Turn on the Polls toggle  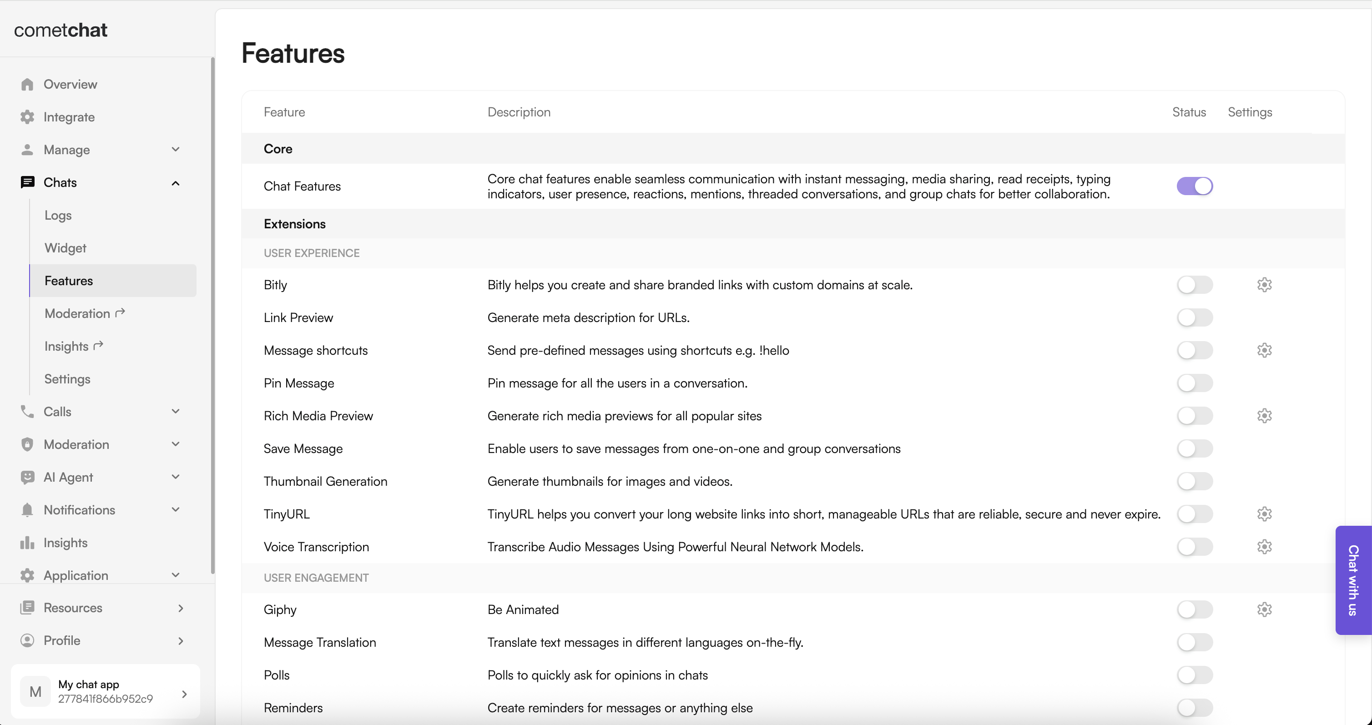pyautogui.click(x=1195, y=675)
